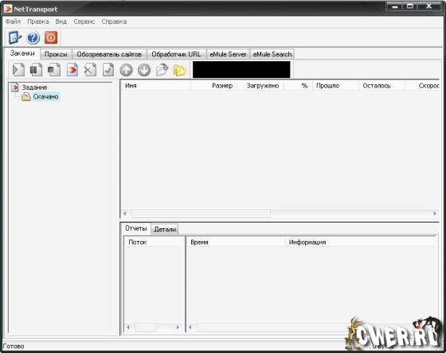Viewport: 446px width, 353px height.
Task: Click the download list horizontal scrollbar thumb
Action: coord(201,213)
